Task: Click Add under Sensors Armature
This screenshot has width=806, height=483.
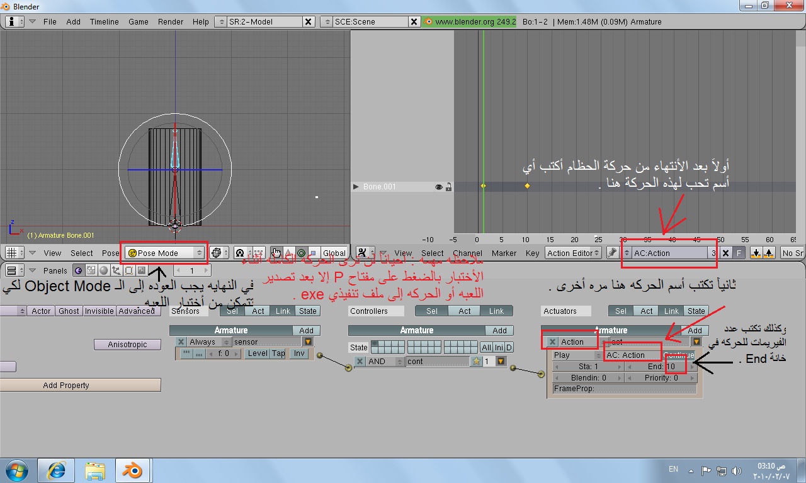Action: [306, 330]
